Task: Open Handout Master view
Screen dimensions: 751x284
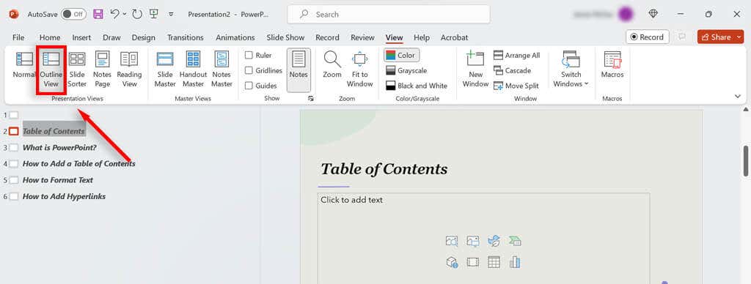Action: [193, 70]
